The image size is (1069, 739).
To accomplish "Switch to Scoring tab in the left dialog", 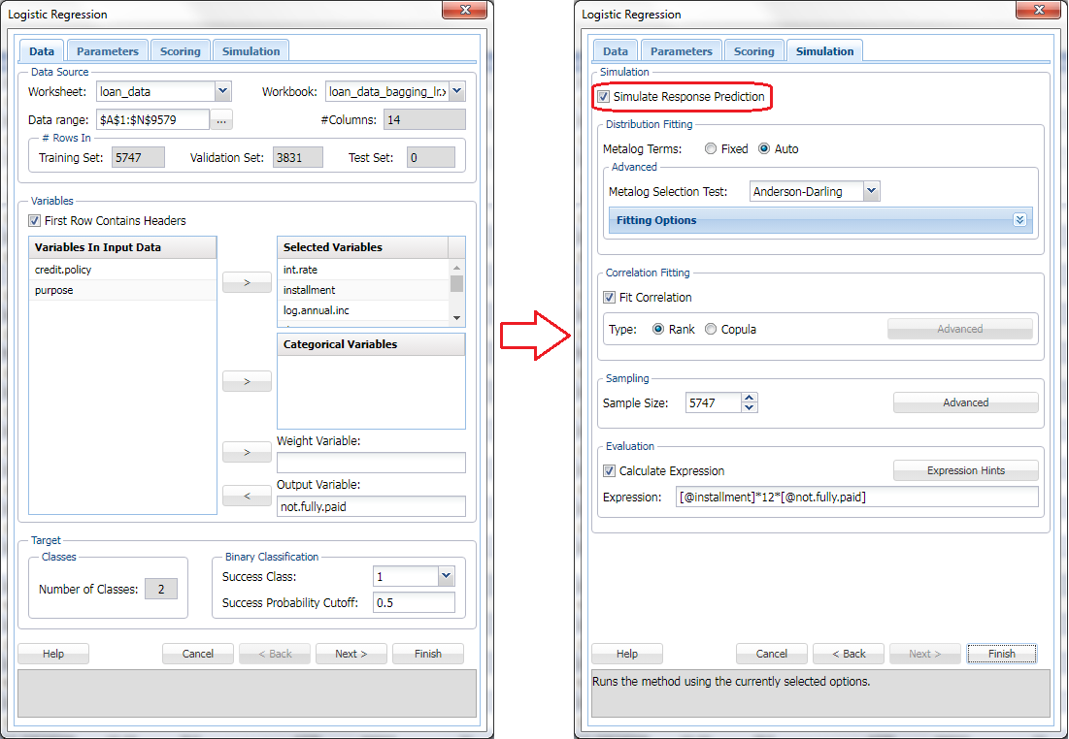I will (x=181, y=51).
